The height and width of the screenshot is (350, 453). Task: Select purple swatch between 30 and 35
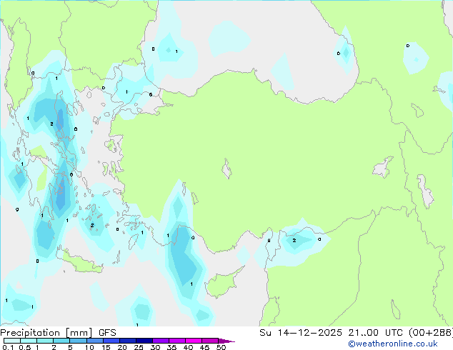click(160, 341)
